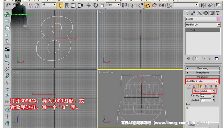Click the Use Pivot Point Center icon

(125, 6)
